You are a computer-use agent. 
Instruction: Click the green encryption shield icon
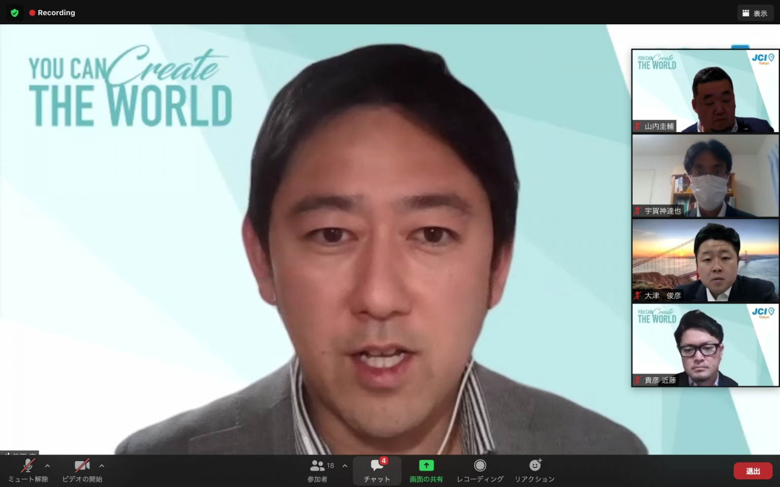(x=15, y=13)
